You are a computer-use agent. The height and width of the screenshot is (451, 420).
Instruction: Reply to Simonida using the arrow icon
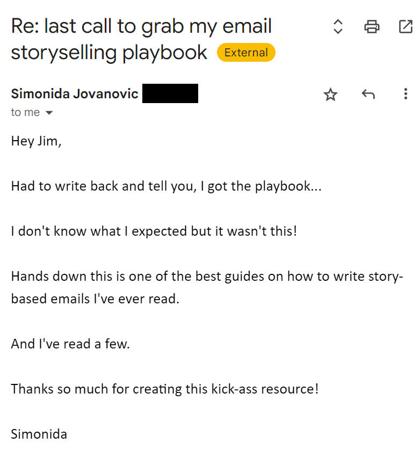(x=368, y=95)
